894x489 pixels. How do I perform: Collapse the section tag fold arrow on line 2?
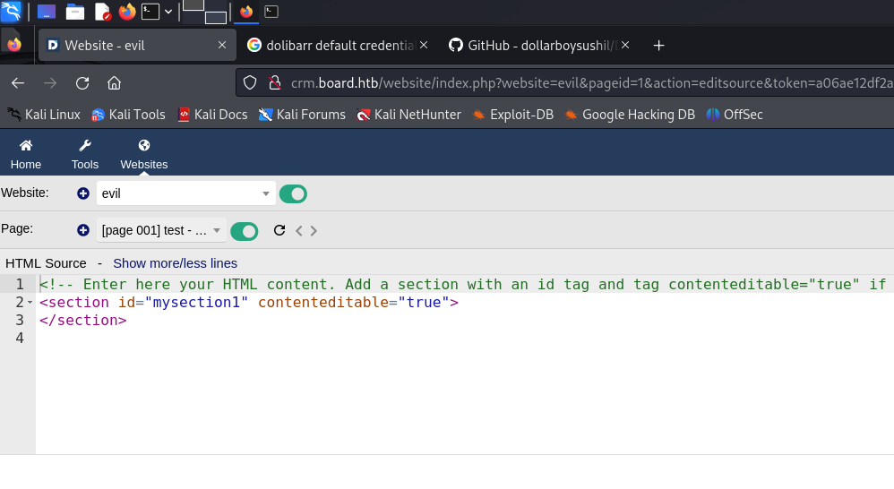[x=30, y=303]
